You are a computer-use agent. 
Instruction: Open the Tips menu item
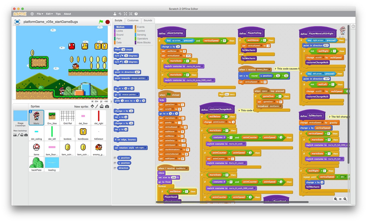pyautogui.click(x=58, y=14)
